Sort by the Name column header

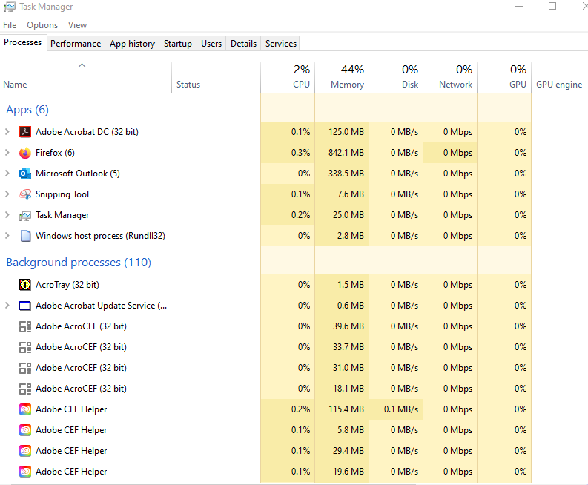click(85, 77)
